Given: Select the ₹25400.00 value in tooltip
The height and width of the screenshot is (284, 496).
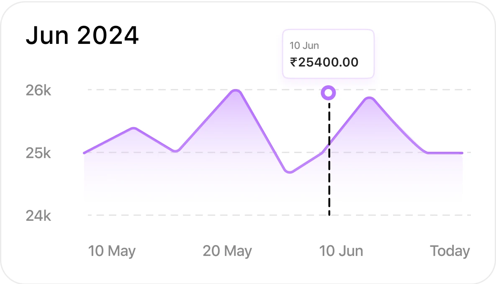Looking at the screenshot, I should point(324,62).
